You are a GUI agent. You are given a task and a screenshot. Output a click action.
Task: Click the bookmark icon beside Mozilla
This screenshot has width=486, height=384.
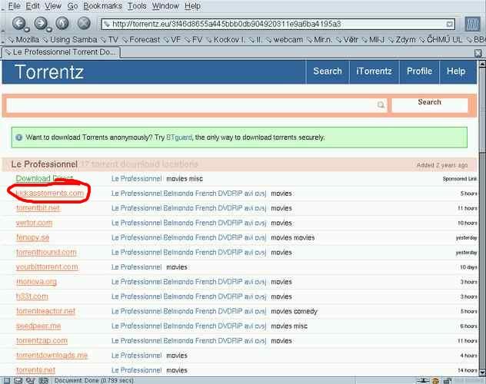(12, 40)
